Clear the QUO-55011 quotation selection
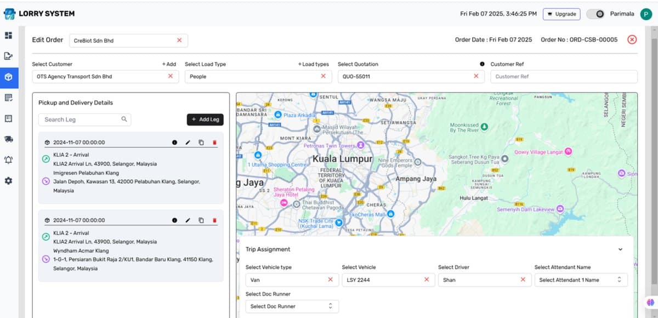 click(x=476, y=76)
